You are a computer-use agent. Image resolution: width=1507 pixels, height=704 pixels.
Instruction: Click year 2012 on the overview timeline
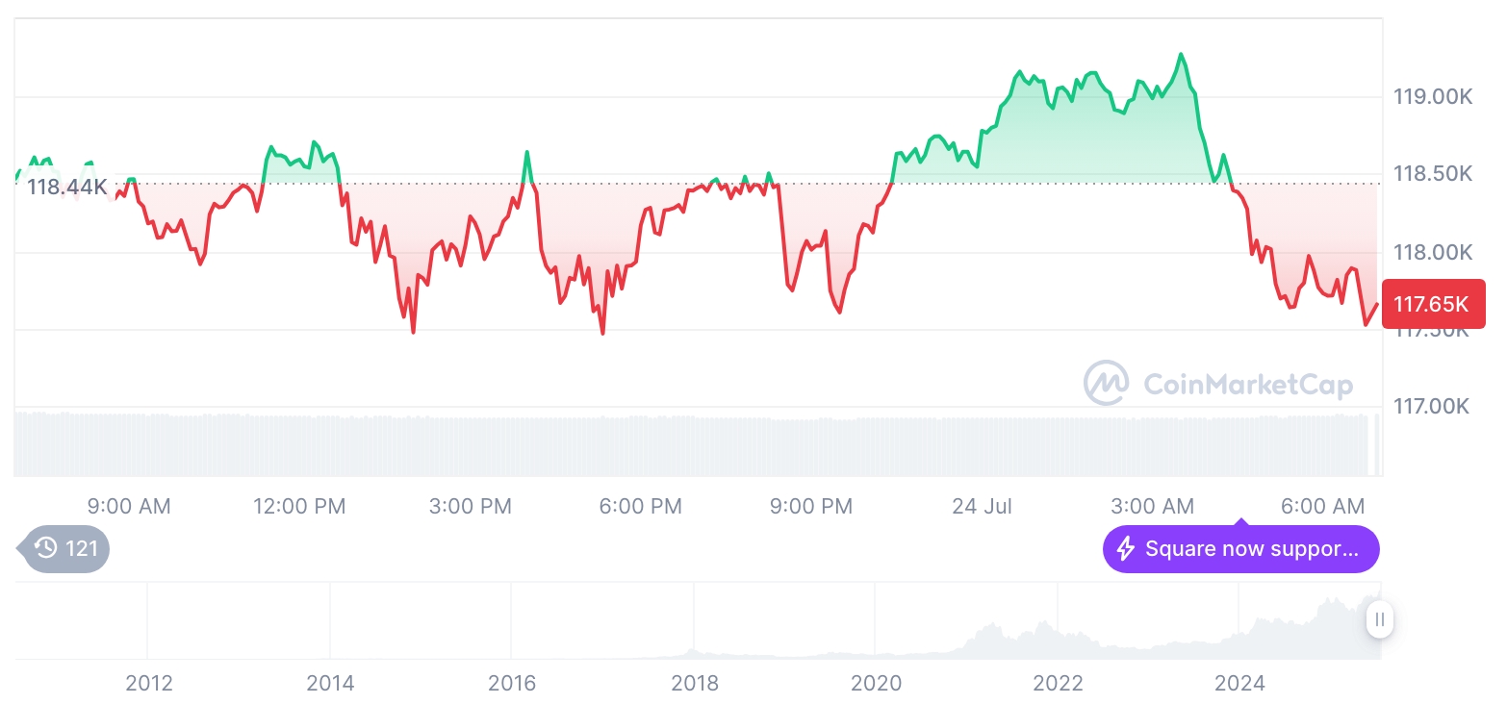point(149,684)
